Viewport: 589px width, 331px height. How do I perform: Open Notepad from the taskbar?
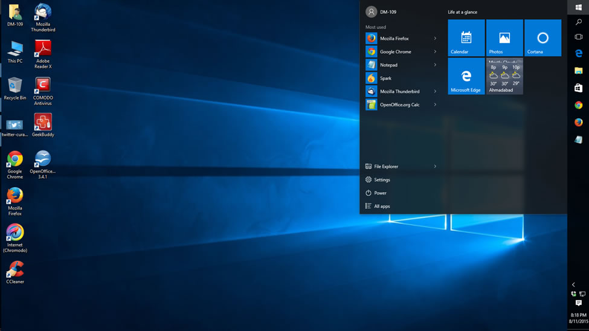point(579,140)
